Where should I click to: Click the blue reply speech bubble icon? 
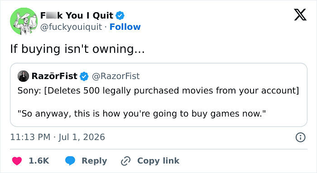[70, 161]
